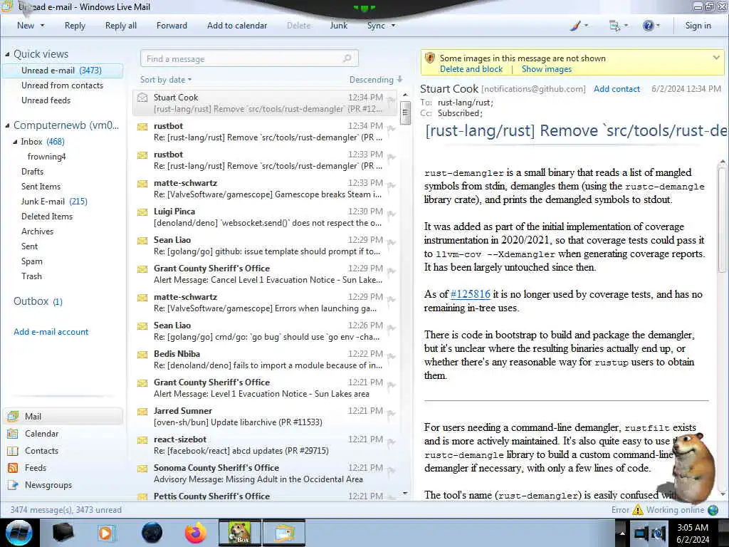Click the Mail icon in navigation pane

(13, 416)
